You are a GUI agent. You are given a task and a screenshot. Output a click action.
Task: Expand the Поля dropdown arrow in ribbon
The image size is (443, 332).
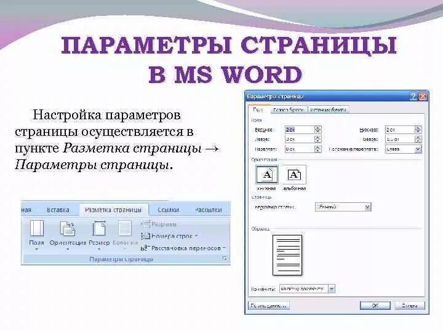(x=37, y=249)
